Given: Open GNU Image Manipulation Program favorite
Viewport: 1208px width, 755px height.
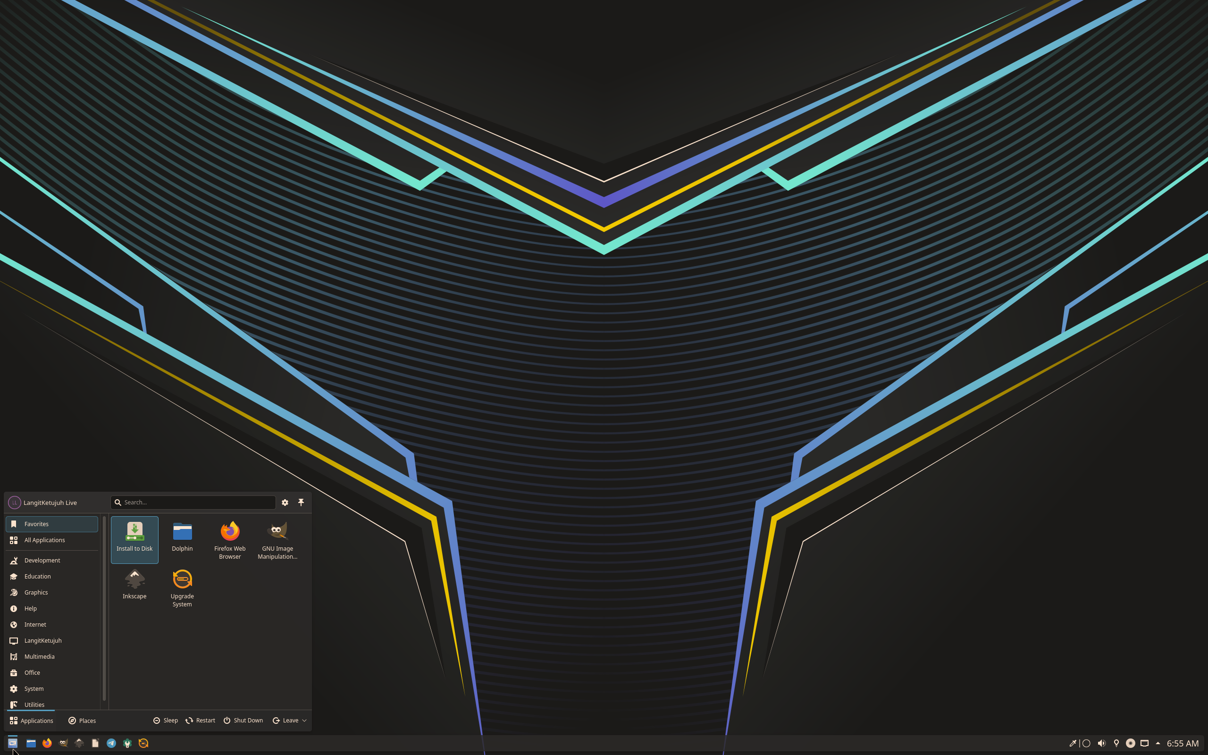Looking at the screenshot, I should 277,539.
